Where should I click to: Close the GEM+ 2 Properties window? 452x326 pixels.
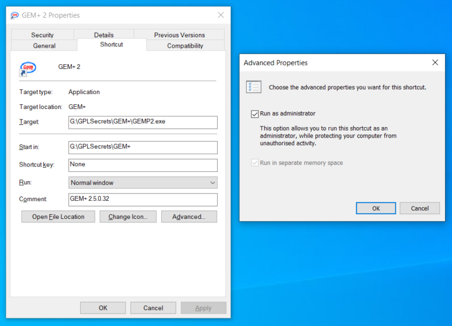pos(221,15)
